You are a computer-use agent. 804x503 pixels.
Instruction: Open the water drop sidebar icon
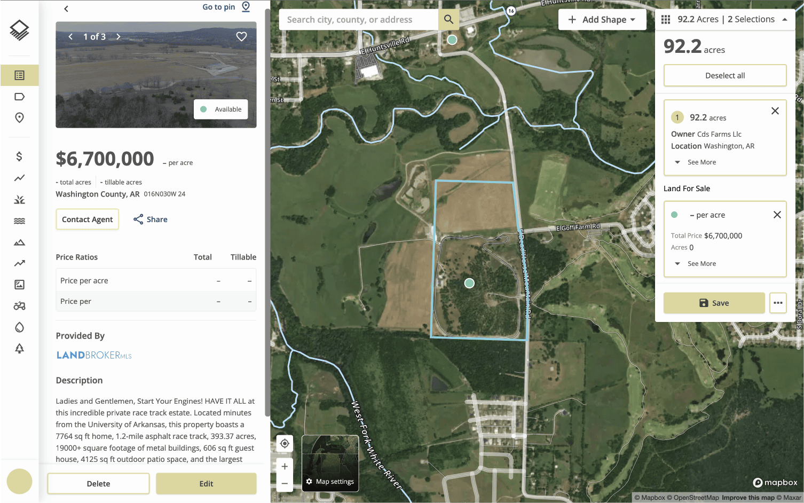pyautogui.click(x=19, y=327)
